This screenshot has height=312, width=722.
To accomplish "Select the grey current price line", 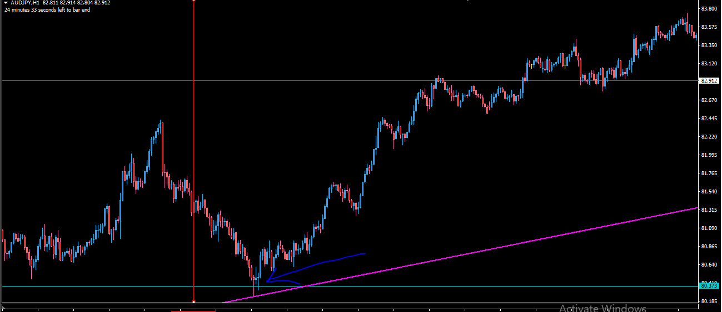I will (83, 81).
